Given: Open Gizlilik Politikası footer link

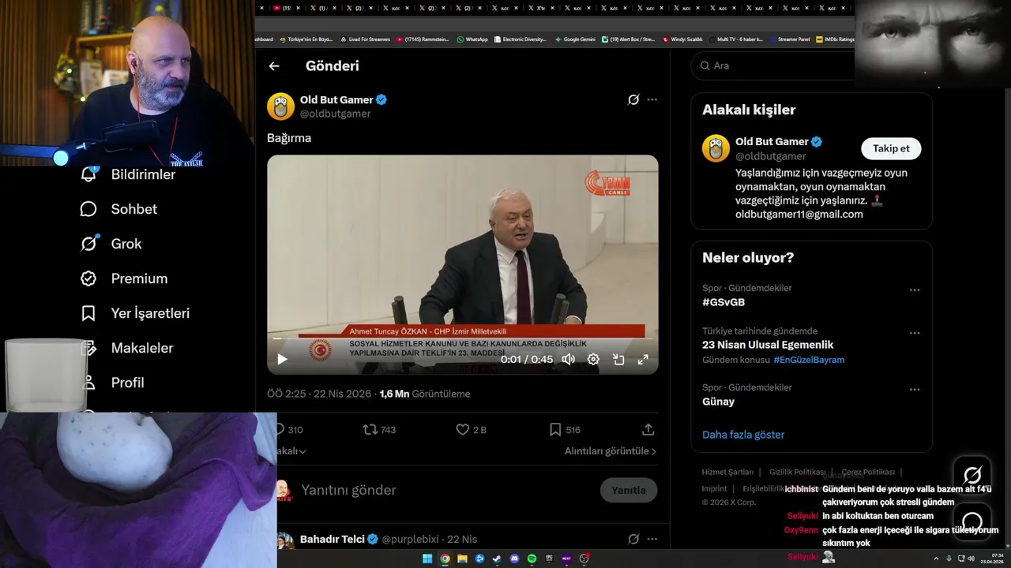Looking at the screenshot, I should pos(798,472).
